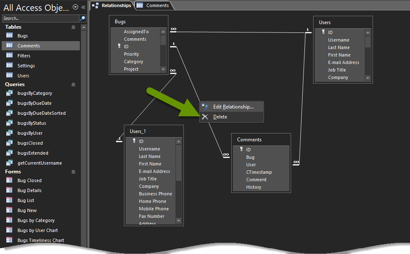Switch to the Relationships tab
The height and width of the screenshot is (254, 410).
click(112, 5)
